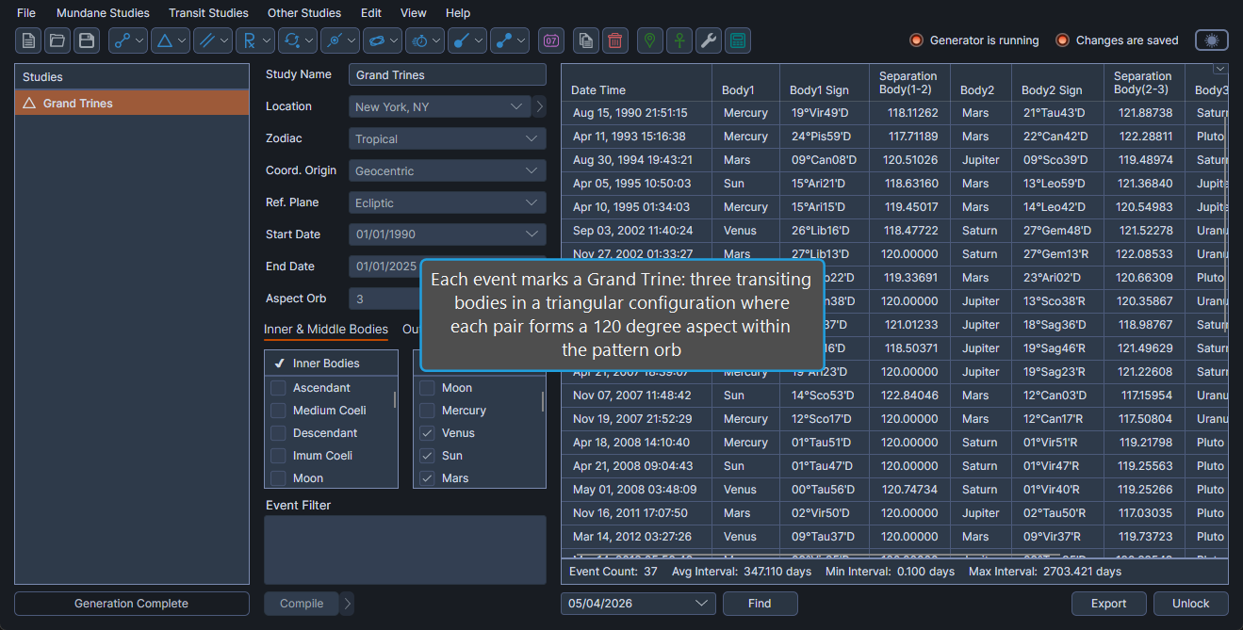Open the green calculator icon
This screenshot has height=630, width=1243.
(x=738, y=40)
